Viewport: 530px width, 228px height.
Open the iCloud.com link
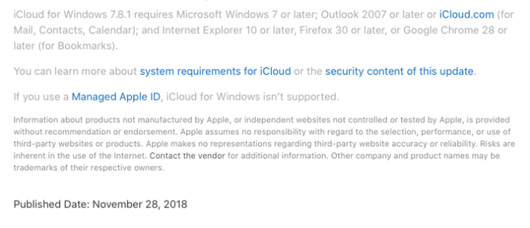click(466, 15)
